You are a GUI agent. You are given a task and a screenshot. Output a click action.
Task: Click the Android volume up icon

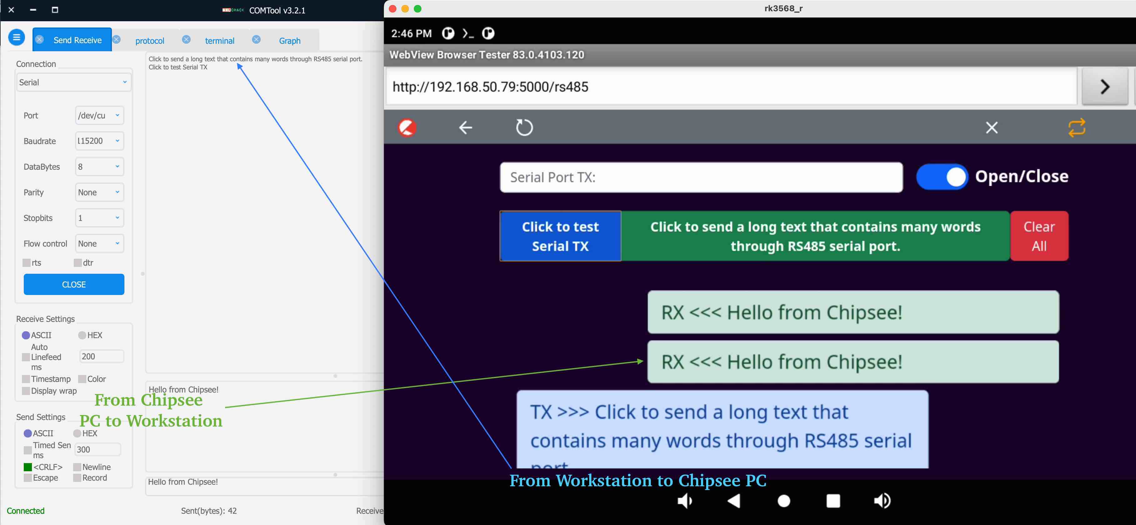pyautogui.click(x=882, y=501)
